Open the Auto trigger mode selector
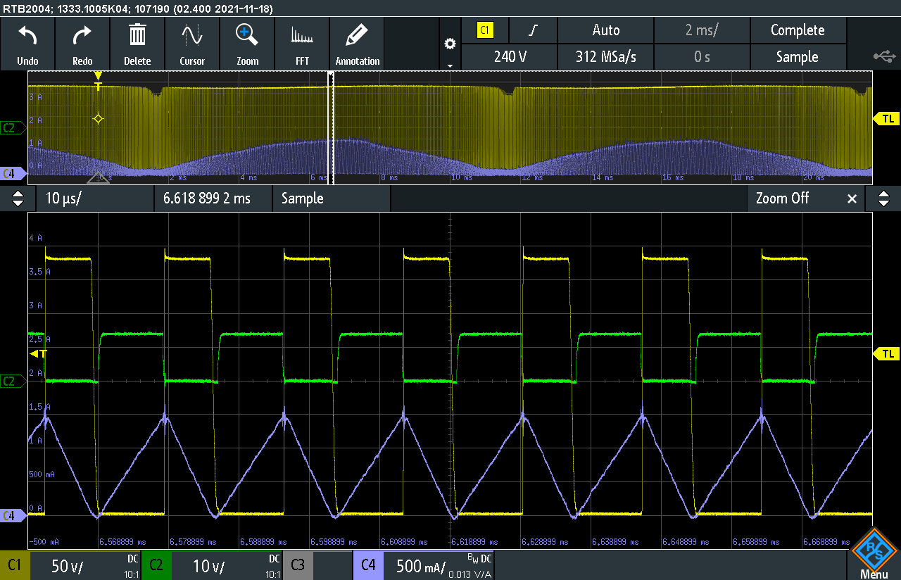Viewport: 901px width, 580px height. [605, 30]
